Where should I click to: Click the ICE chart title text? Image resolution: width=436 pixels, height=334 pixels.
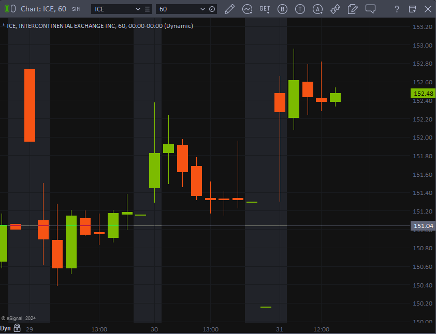coord(97,26)
